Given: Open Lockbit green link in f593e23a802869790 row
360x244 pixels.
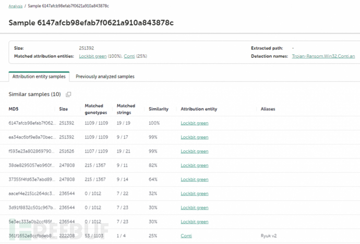Looking at the screenshot, I should tap(195, 151).
